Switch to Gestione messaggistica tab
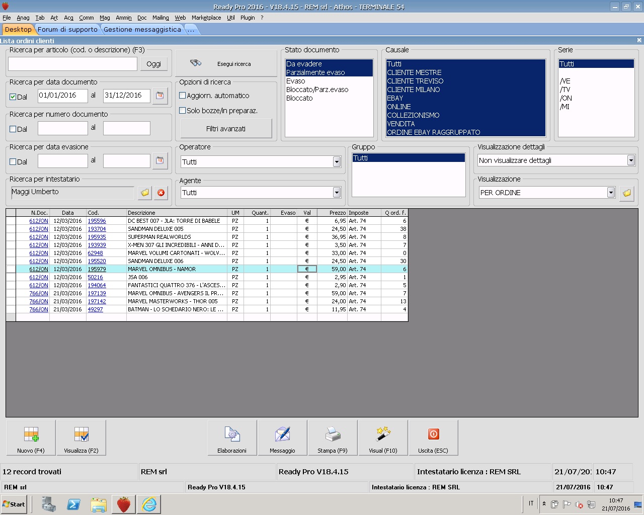The width and height of the screenshot is (644, 515). pyautogui.click(x=142, y=30)
